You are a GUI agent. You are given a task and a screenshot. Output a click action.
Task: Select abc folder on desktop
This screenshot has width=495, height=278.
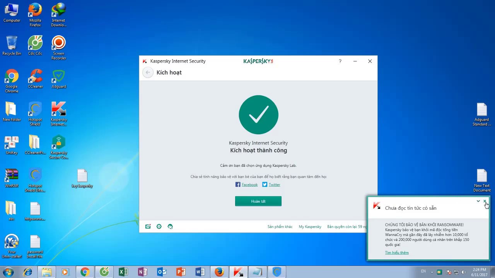tap(12, 211)
